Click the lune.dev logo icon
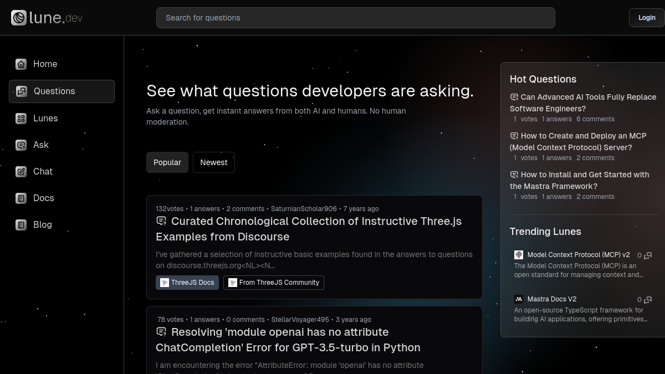 coord(19,18)
